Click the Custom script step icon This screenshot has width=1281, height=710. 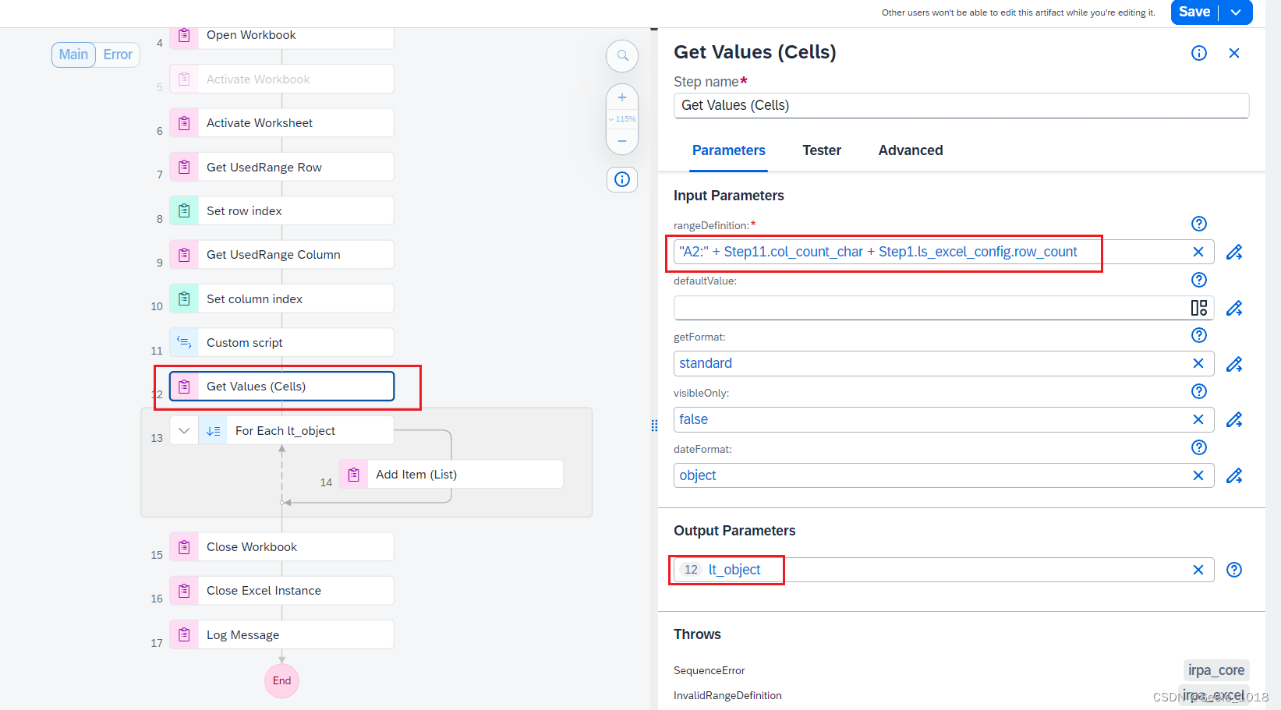click(184, 342)
